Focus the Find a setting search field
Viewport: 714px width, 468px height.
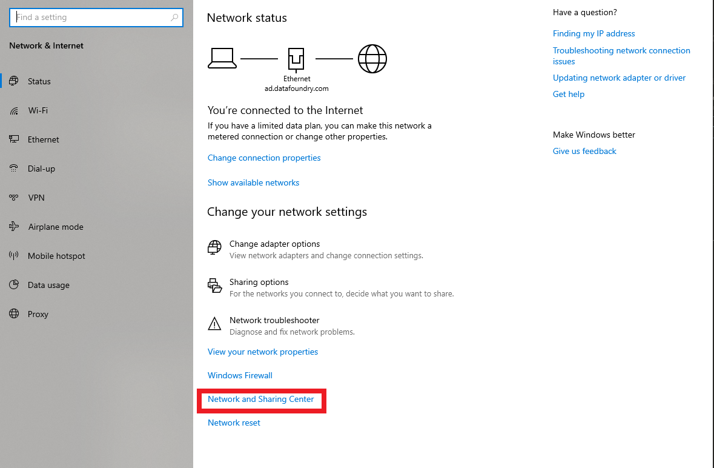pos(96,18)
